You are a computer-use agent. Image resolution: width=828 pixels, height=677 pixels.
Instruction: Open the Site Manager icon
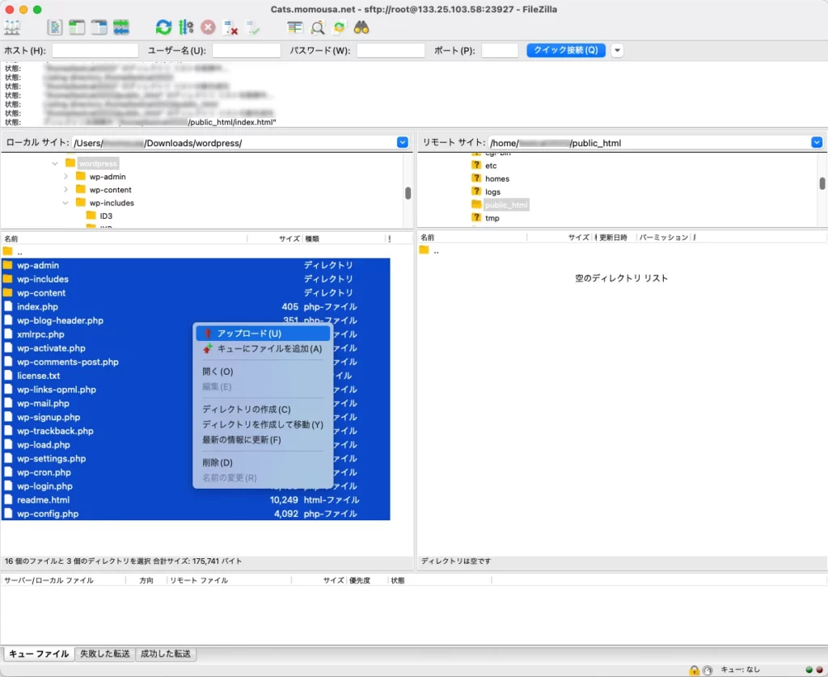tap(12, 27)
